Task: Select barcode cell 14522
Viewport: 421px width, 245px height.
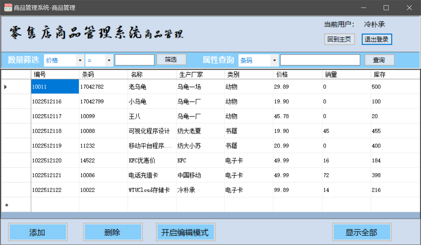Action: [x=103, y=160]
